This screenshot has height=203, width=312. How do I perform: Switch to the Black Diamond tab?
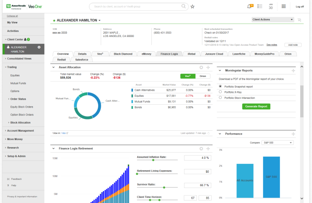pos(123,54)
